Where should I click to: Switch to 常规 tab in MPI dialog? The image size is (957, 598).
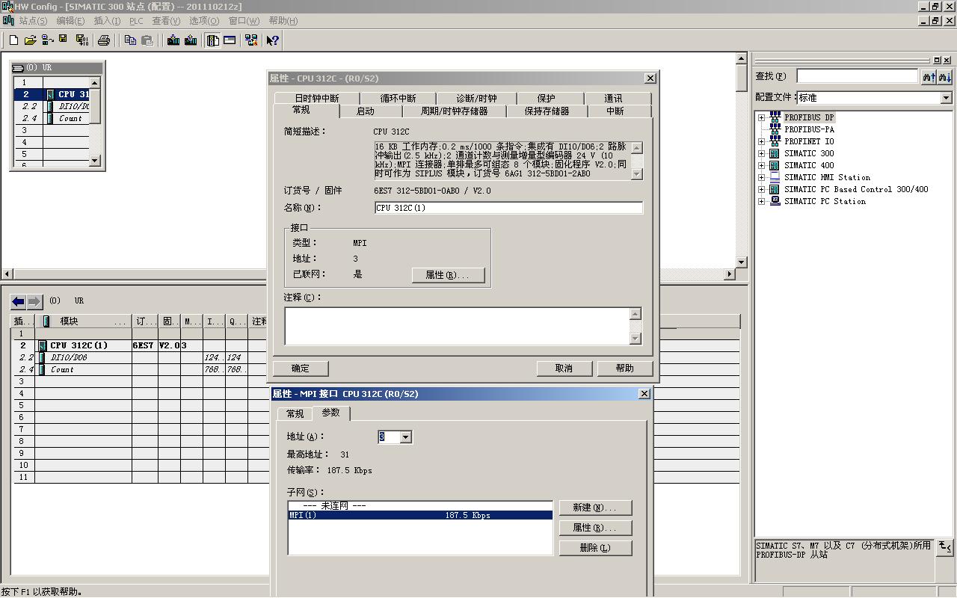[295, 413]
